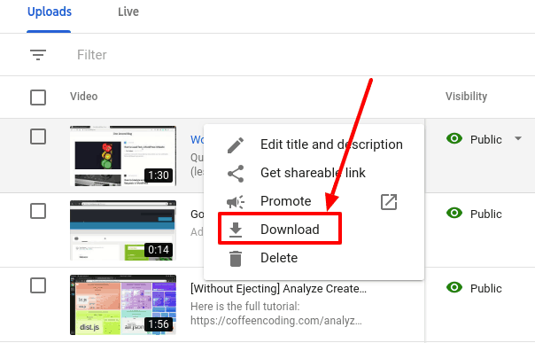Check the box for the 0:14 video
This screenshot has width=535, height=343.
tap(38, 211)
